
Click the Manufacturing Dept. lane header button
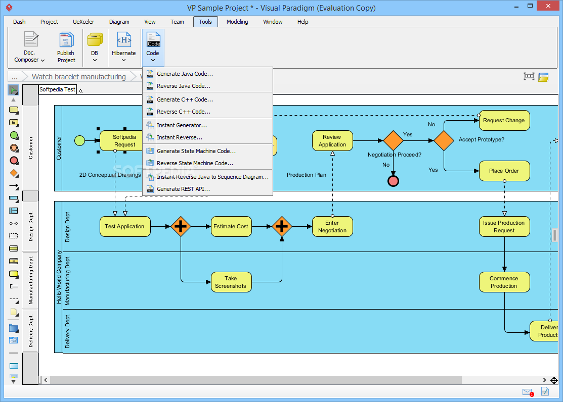click(30, 280)
